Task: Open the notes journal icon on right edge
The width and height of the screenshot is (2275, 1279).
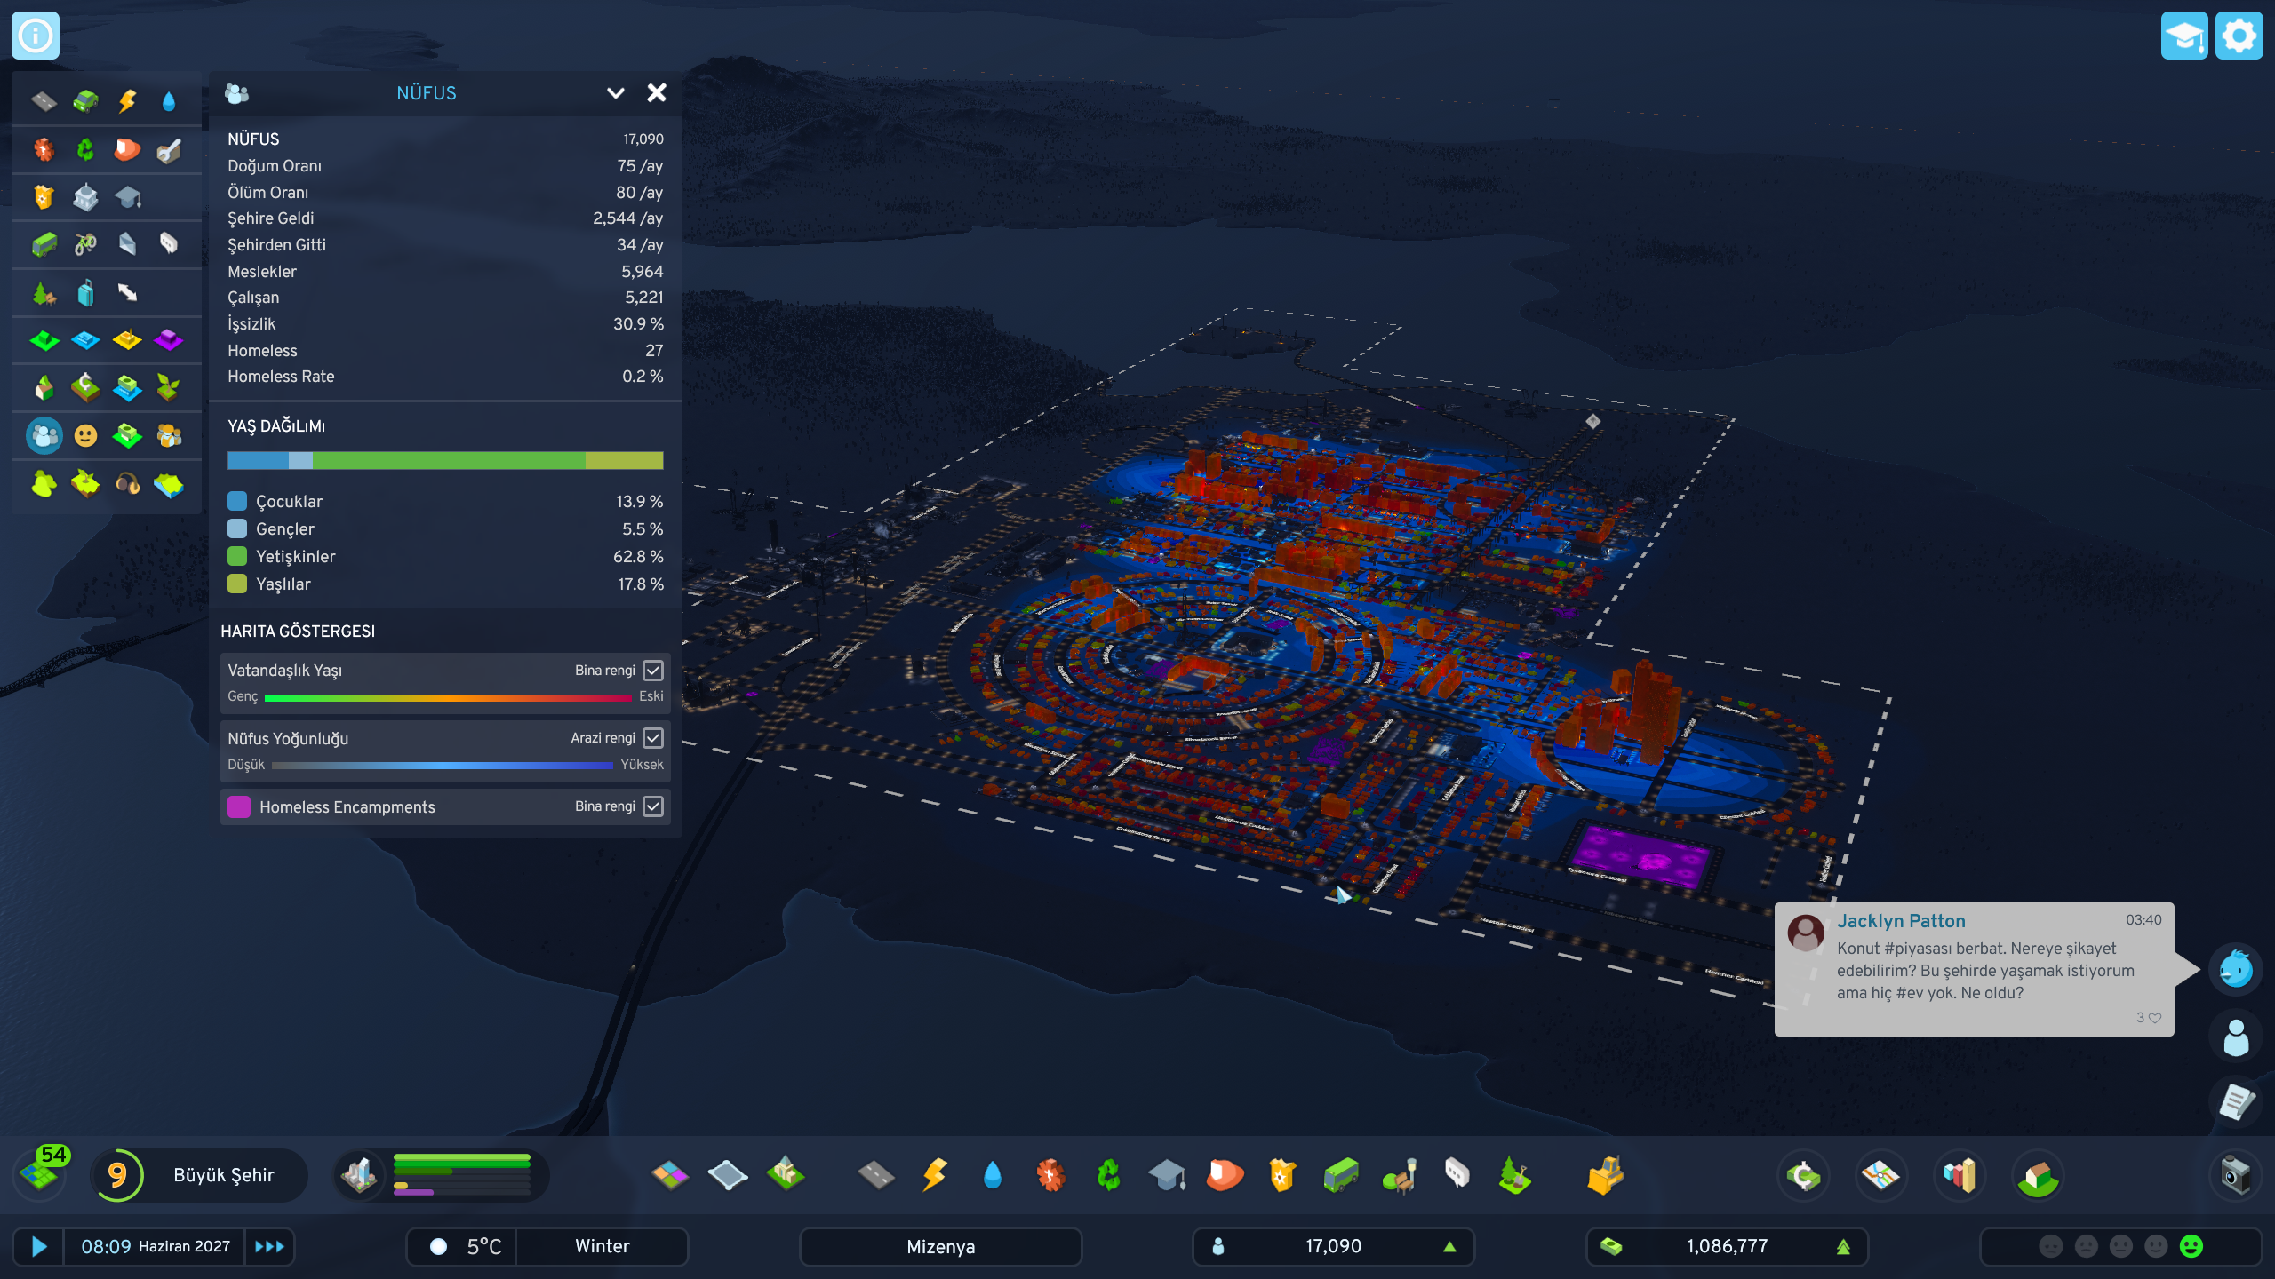Action: (2236, 1102)
